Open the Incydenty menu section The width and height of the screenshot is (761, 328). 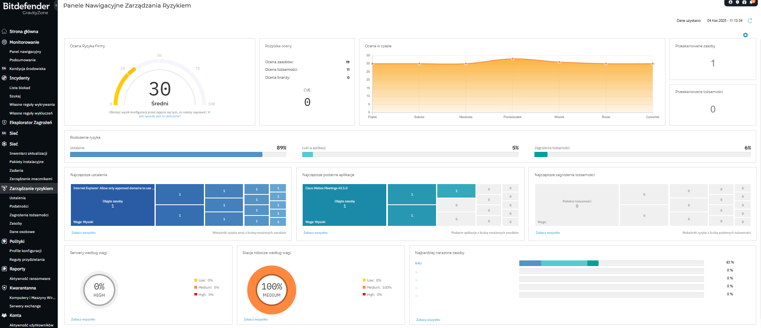(x=20, y=78)
